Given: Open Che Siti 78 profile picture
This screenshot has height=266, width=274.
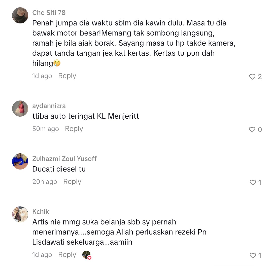Looking at the screenshot, I should pos(20,15).
